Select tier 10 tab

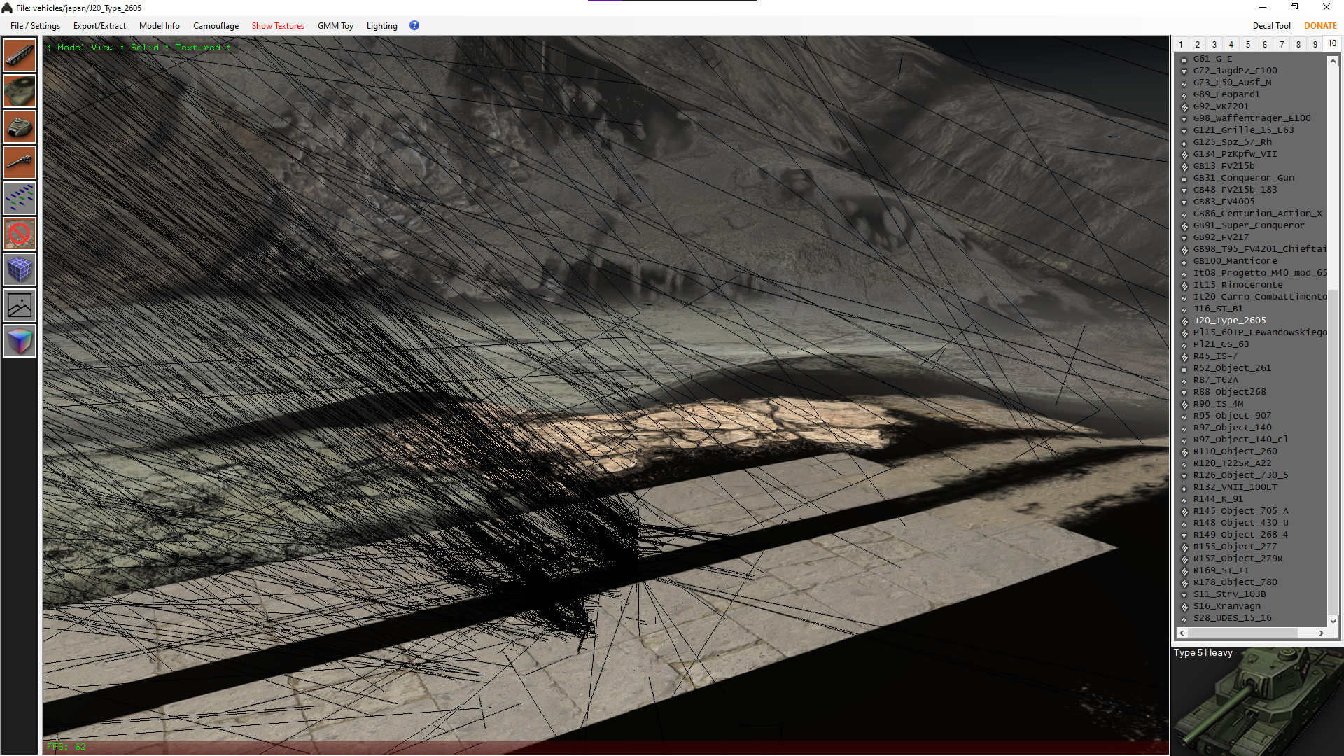click(x=1332, y=43)
